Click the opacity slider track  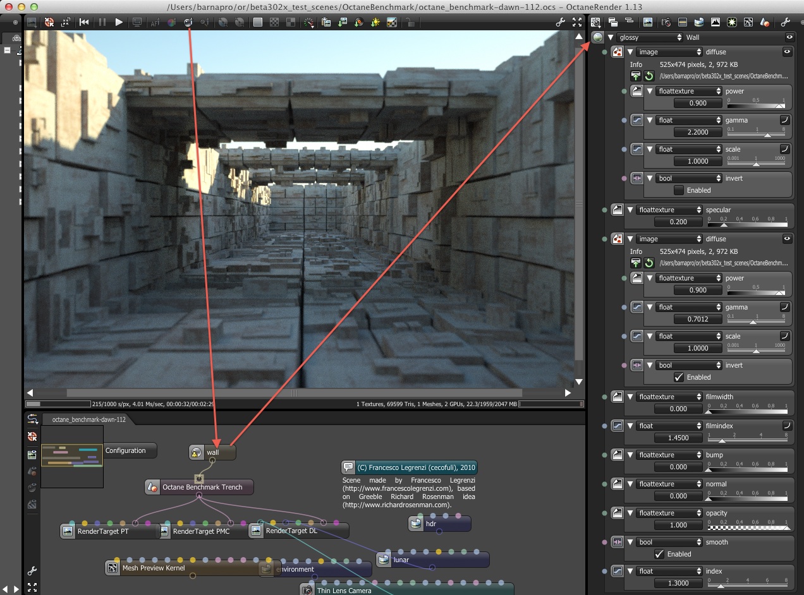(748, 526)
